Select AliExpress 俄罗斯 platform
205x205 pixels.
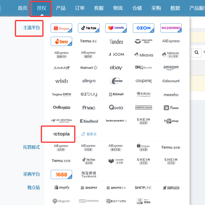[88, 55]
